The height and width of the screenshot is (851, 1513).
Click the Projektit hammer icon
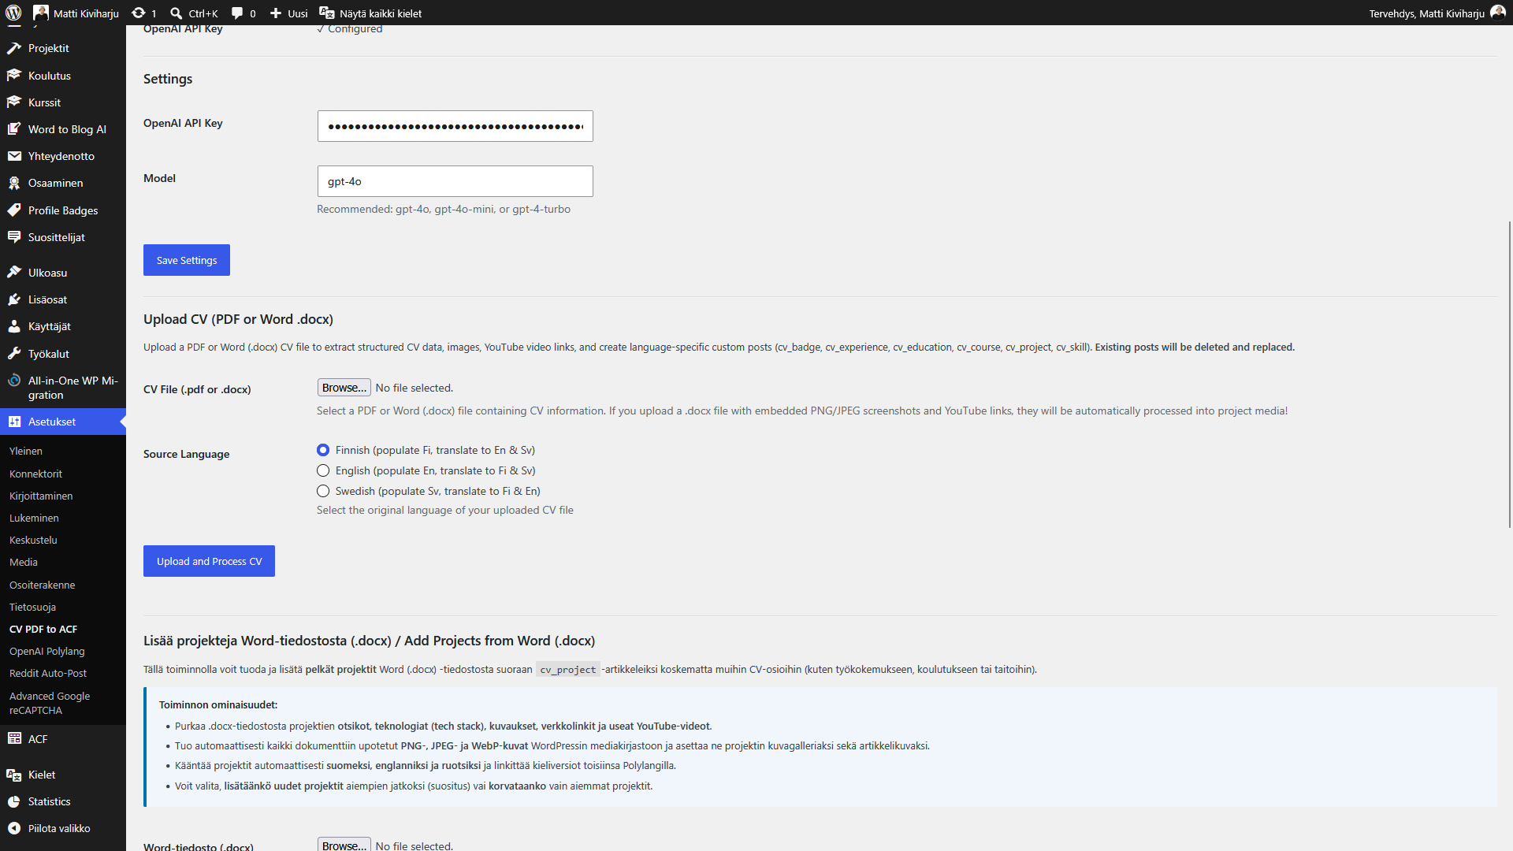click(14, 48)
